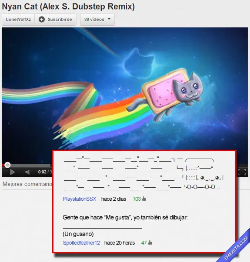The height and width of the screenshot is (262, 250).
Task: Open Spottedfeather12 user profile link
Action: pos(81,242)
